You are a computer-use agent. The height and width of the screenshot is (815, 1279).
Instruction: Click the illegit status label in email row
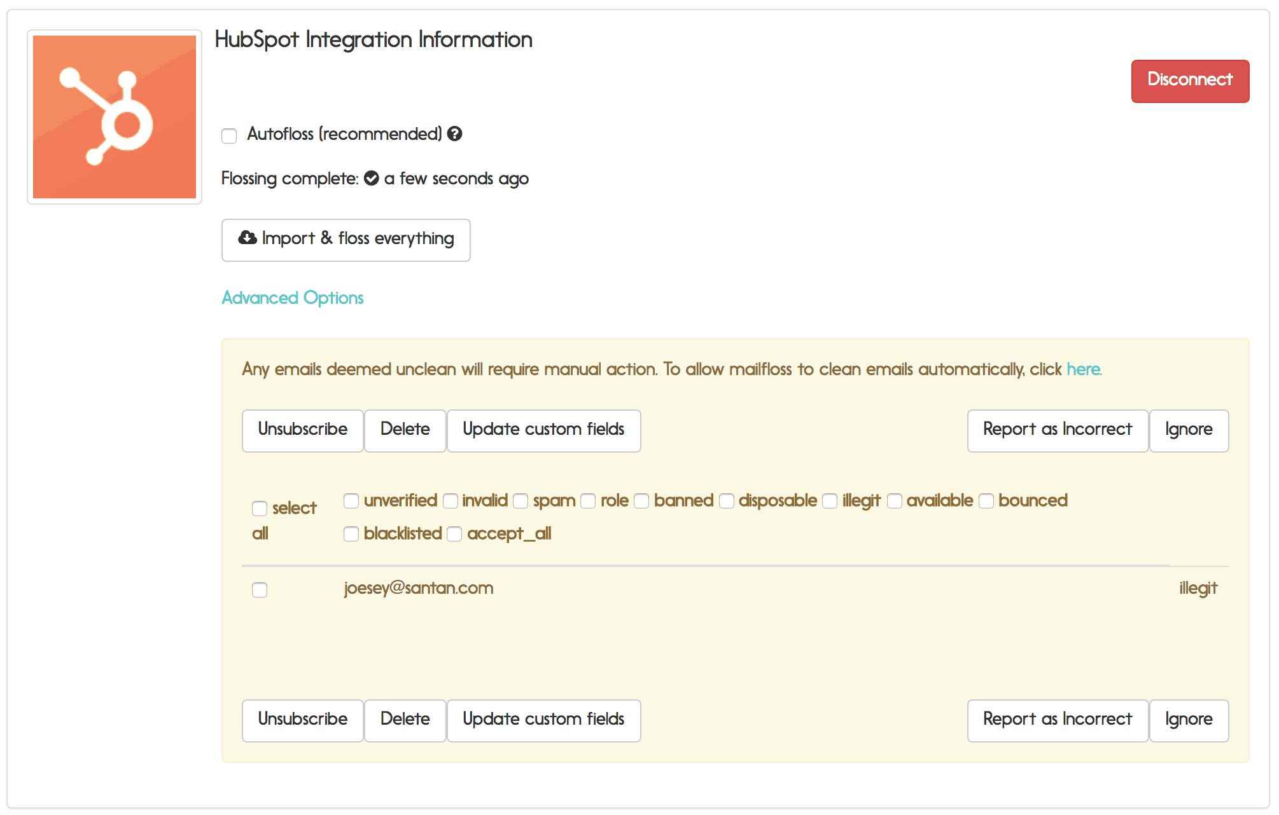[x=1198, y=588]
